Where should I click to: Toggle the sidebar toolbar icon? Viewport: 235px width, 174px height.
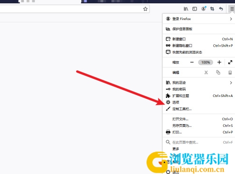(x=195, y=9)
